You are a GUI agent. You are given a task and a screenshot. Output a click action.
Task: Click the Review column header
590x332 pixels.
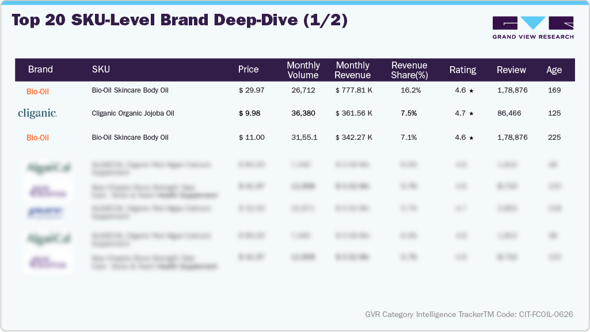click(511, 70)
